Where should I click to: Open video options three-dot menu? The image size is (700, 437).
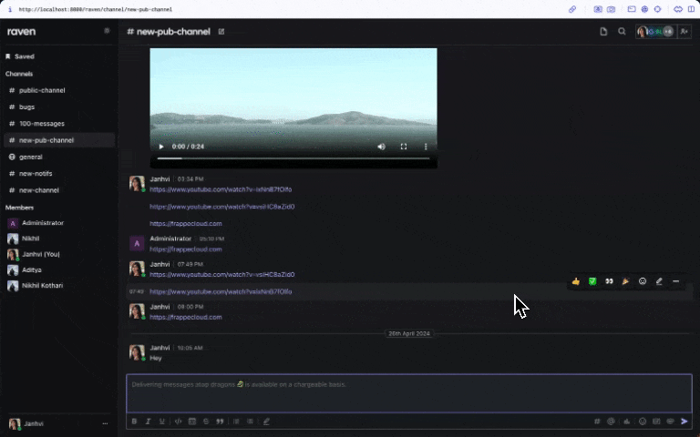click(x=425, y=147)
